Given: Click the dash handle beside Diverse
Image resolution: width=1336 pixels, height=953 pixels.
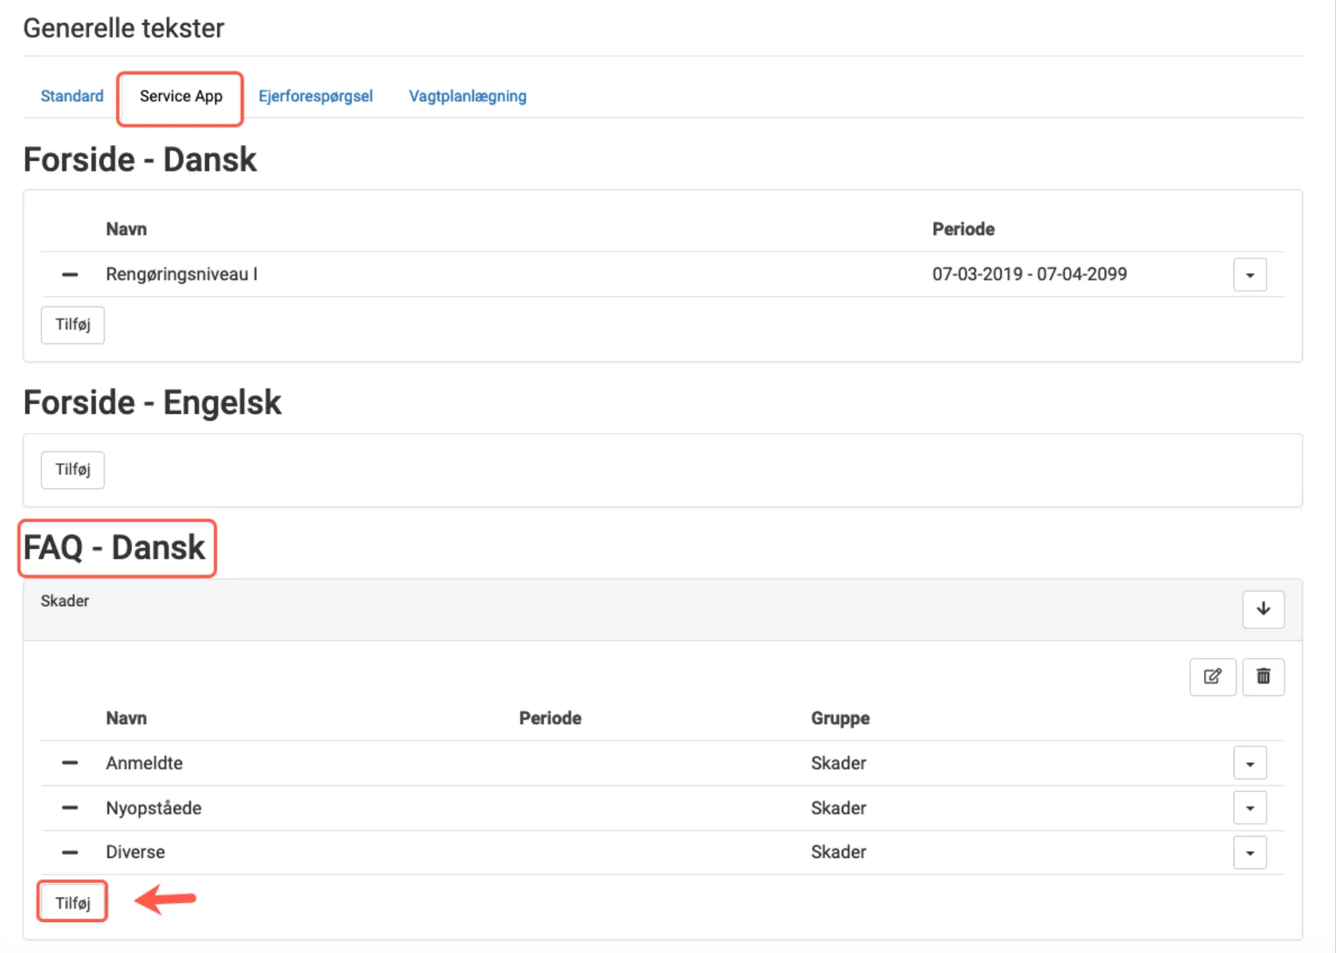Looking at the screenshot, I should [x=70, y=852].
